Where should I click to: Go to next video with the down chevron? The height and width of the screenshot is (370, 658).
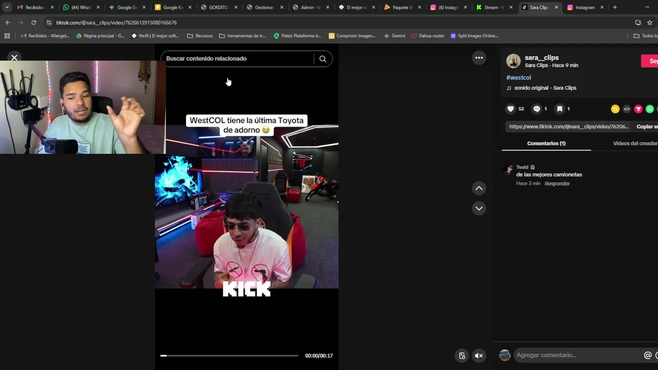[479, 208]
